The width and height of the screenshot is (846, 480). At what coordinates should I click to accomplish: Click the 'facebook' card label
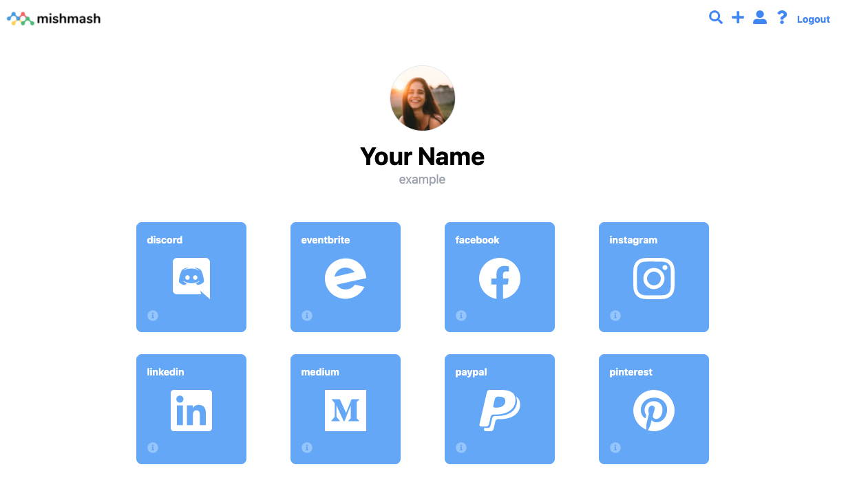[x=477, y=240]
